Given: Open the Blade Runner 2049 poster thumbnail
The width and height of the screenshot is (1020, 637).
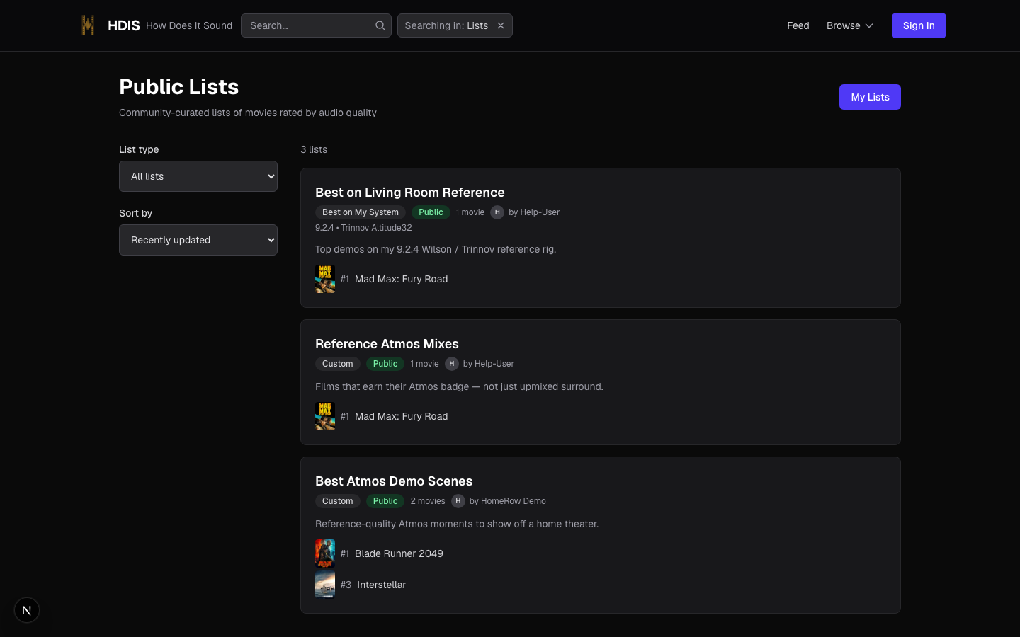Looking at the screenshot, I should [x=325, y=553].
